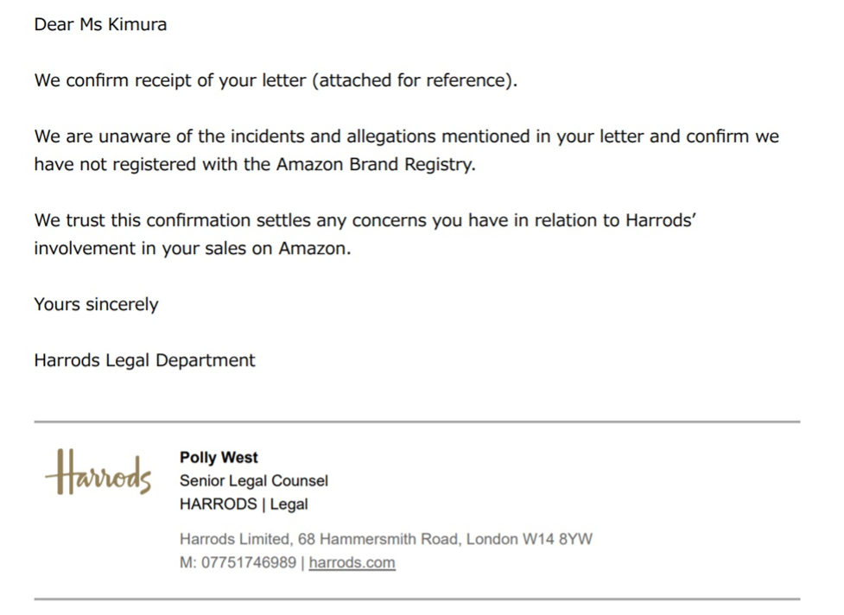Image resolution: width=844 pixels, height=615 pixels.
Task: Click the text attached for reference
Action: 412,80
